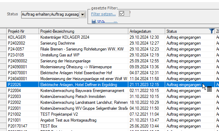Screen dimensions: 219x131
Task: Select project number P22004
Action: (14, 91)
